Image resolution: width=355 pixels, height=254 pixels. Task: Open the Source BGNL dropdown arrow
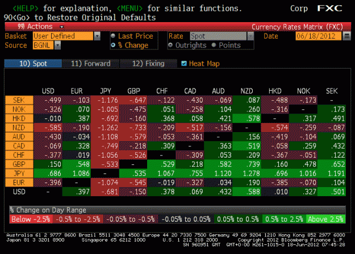point(57,45)
